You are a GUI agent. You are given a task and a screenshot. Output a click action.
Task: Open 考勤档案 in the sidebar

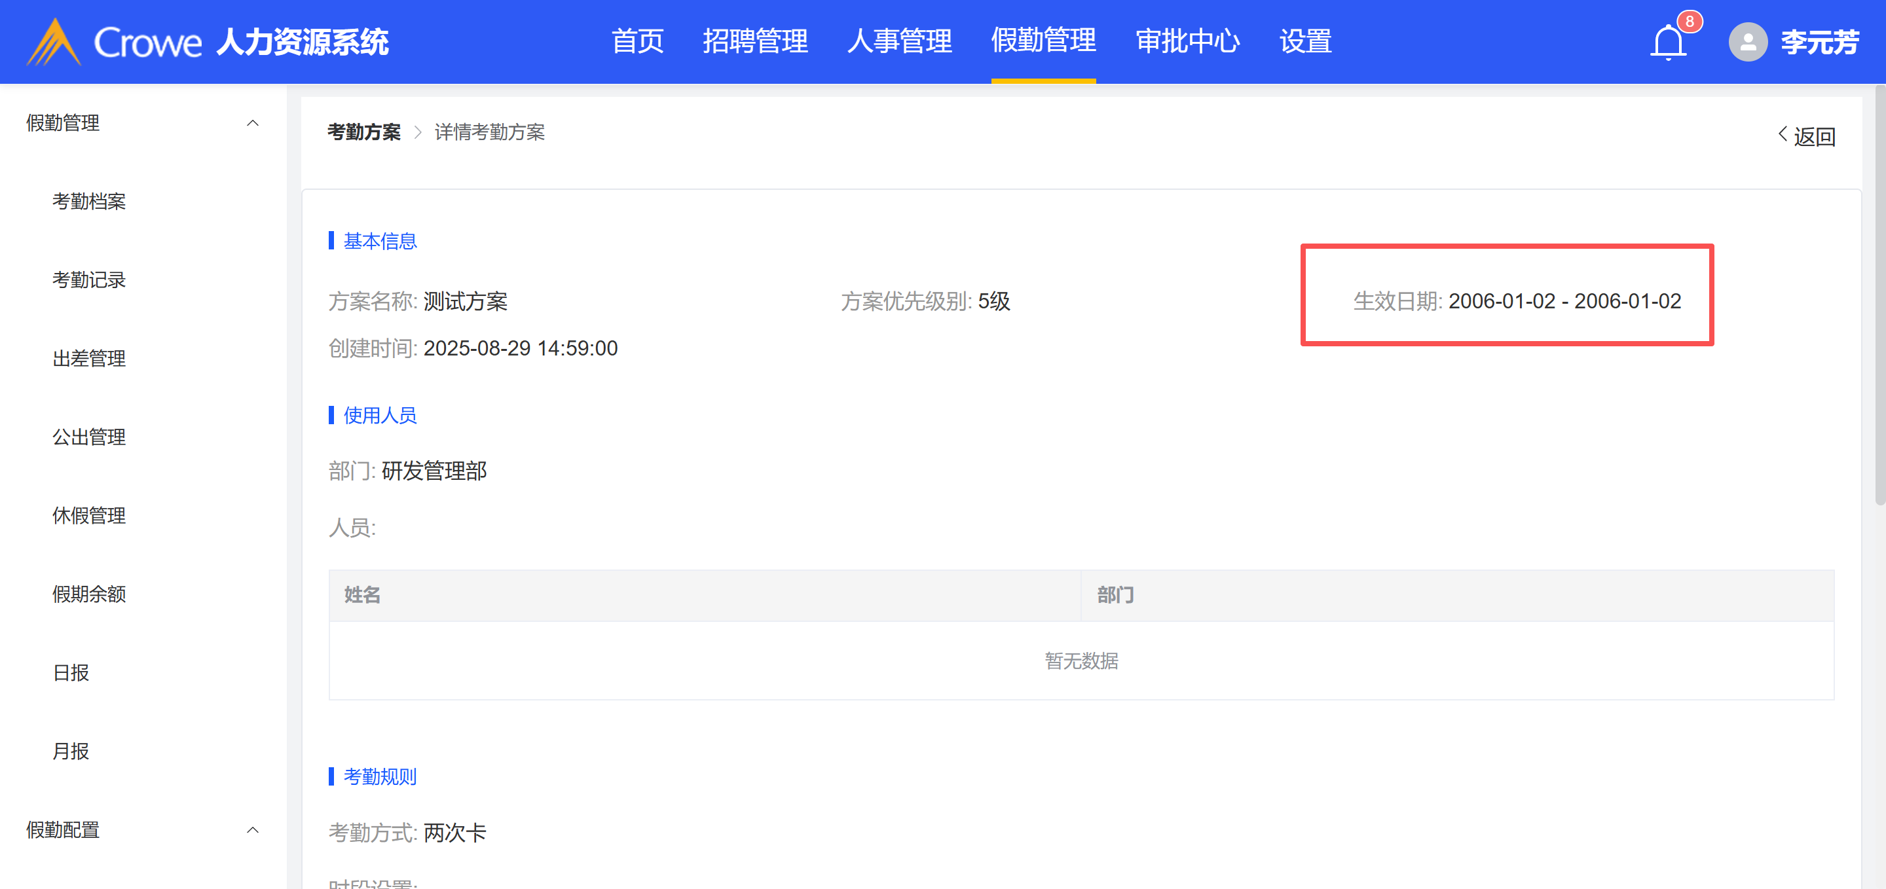[x=89, y=201]
